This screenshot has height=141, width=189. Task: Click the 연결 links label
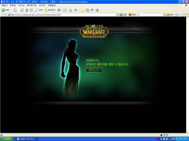(x=184, y=15)
